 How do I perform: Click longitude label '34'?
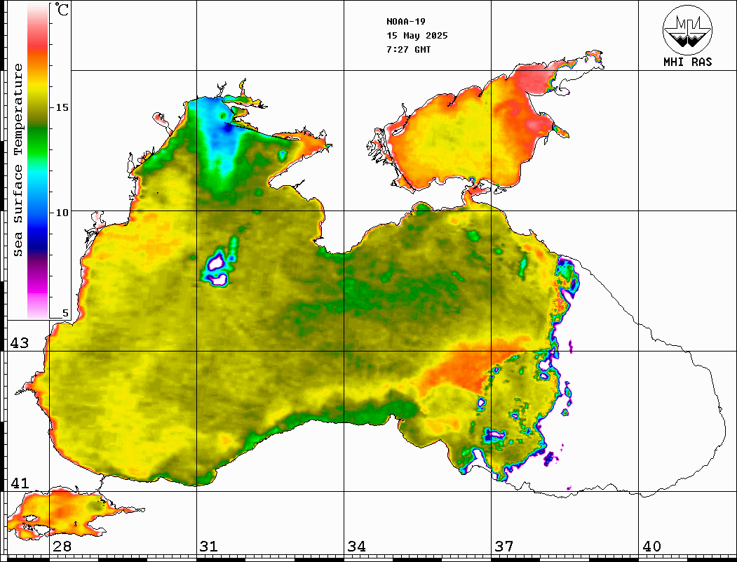356,547
